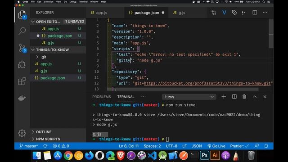Image resolution: width=288 pixels, height=162 pixels.
Task: Click Ln 8, Col 11 in the status bar
Action: (x=129, y=146)
